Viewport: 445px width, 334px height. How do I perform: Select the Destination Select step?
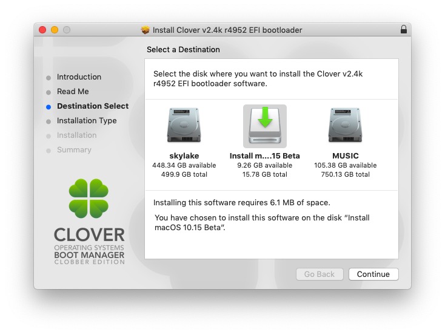92,106
